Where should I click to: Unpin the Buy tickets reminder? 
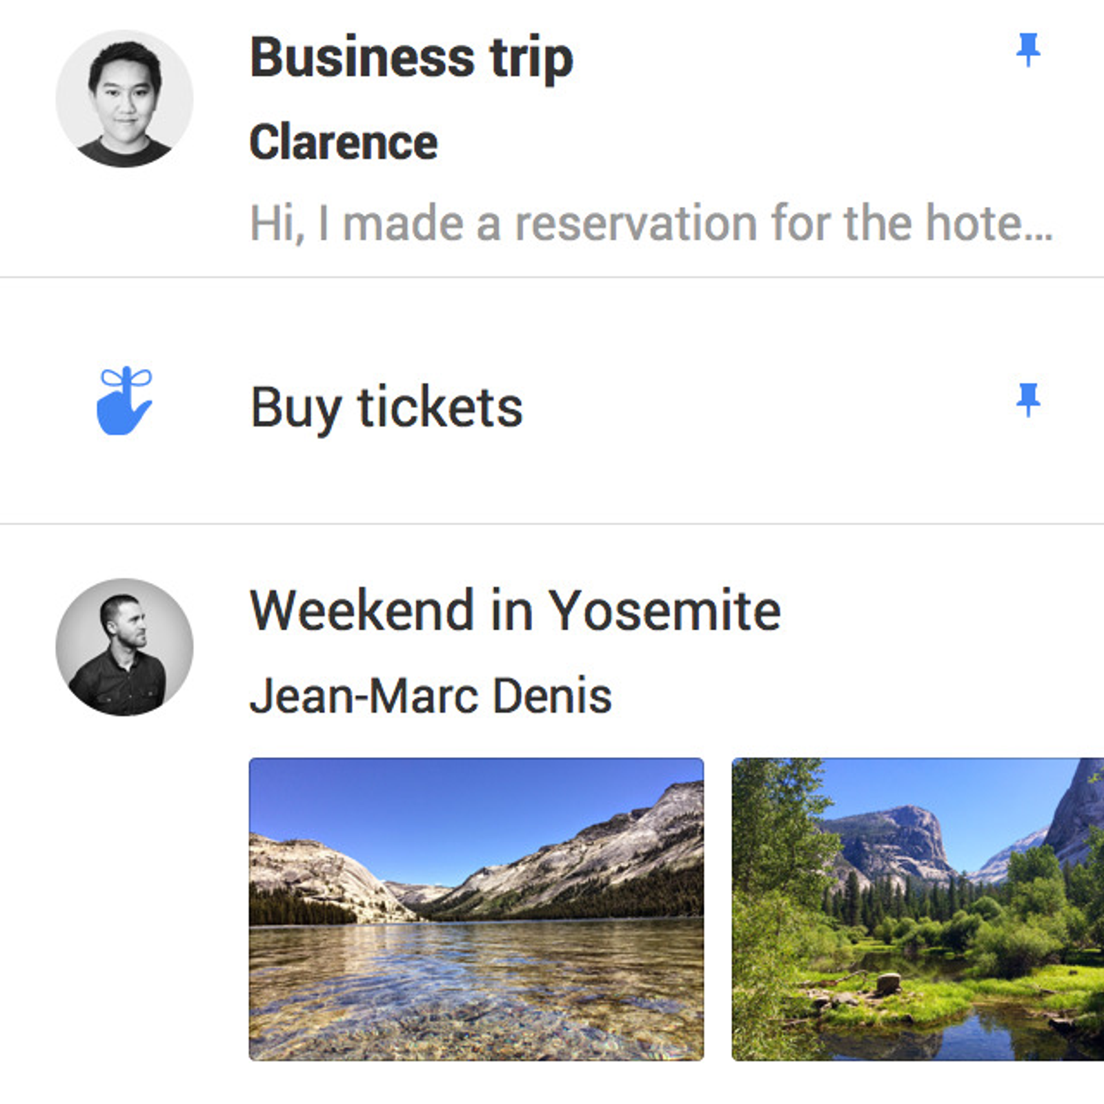[x=1028, y=400]
